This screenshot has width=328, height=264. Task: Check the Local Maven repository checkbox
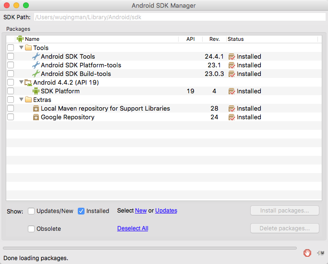click(11, 108)
